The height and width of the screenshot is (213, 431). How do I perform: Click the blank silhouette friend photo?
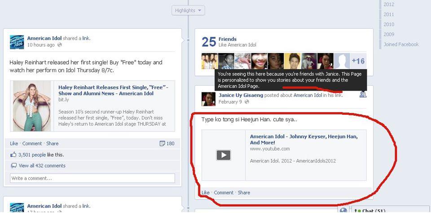[x=342, y=61]
